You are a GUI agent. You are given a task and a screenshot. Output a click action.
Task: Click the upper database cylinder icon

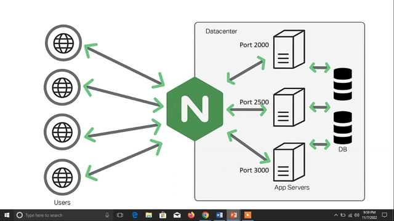tap(343, 84)
